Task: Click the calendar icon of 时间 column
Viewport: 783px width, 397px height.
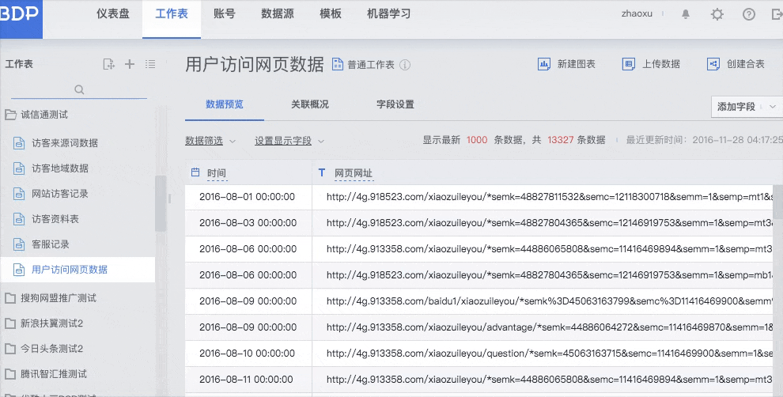Action: (195, 172)
